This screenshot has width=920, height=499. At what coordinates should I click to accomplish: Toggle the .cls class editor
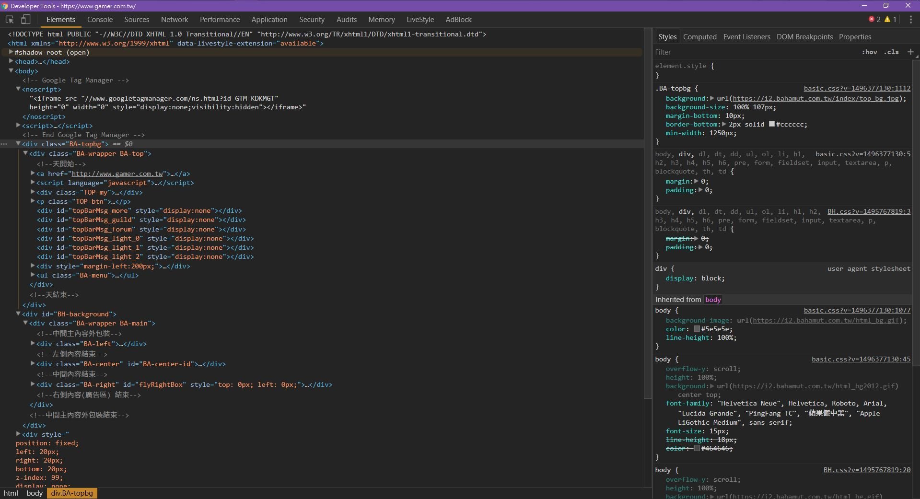[892, 52]
